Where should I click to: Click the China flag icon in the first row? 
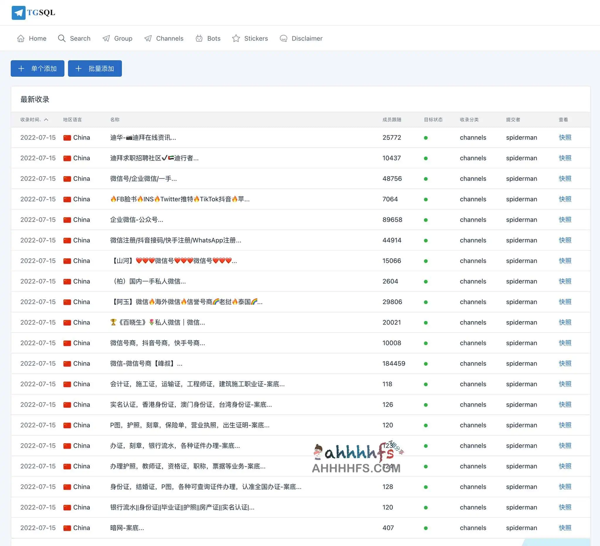pos(67,137)
